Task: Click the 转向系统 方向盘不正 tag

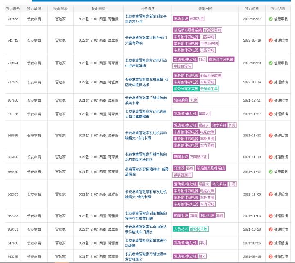Action: coord(191,157)
